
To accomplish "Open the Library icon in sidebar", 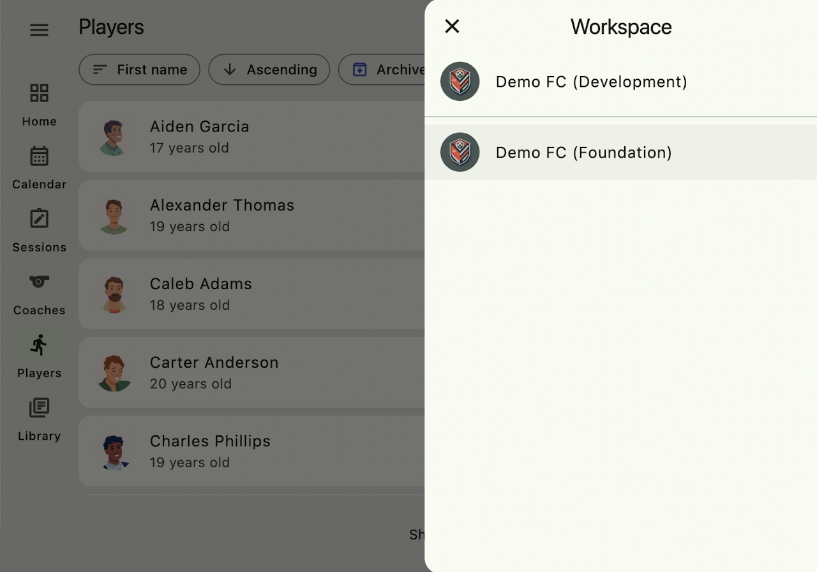I will click(x=39, y=407).
